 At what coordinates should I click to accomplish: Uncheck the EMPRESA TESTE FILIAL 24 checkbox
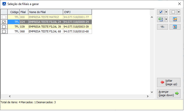4,22
